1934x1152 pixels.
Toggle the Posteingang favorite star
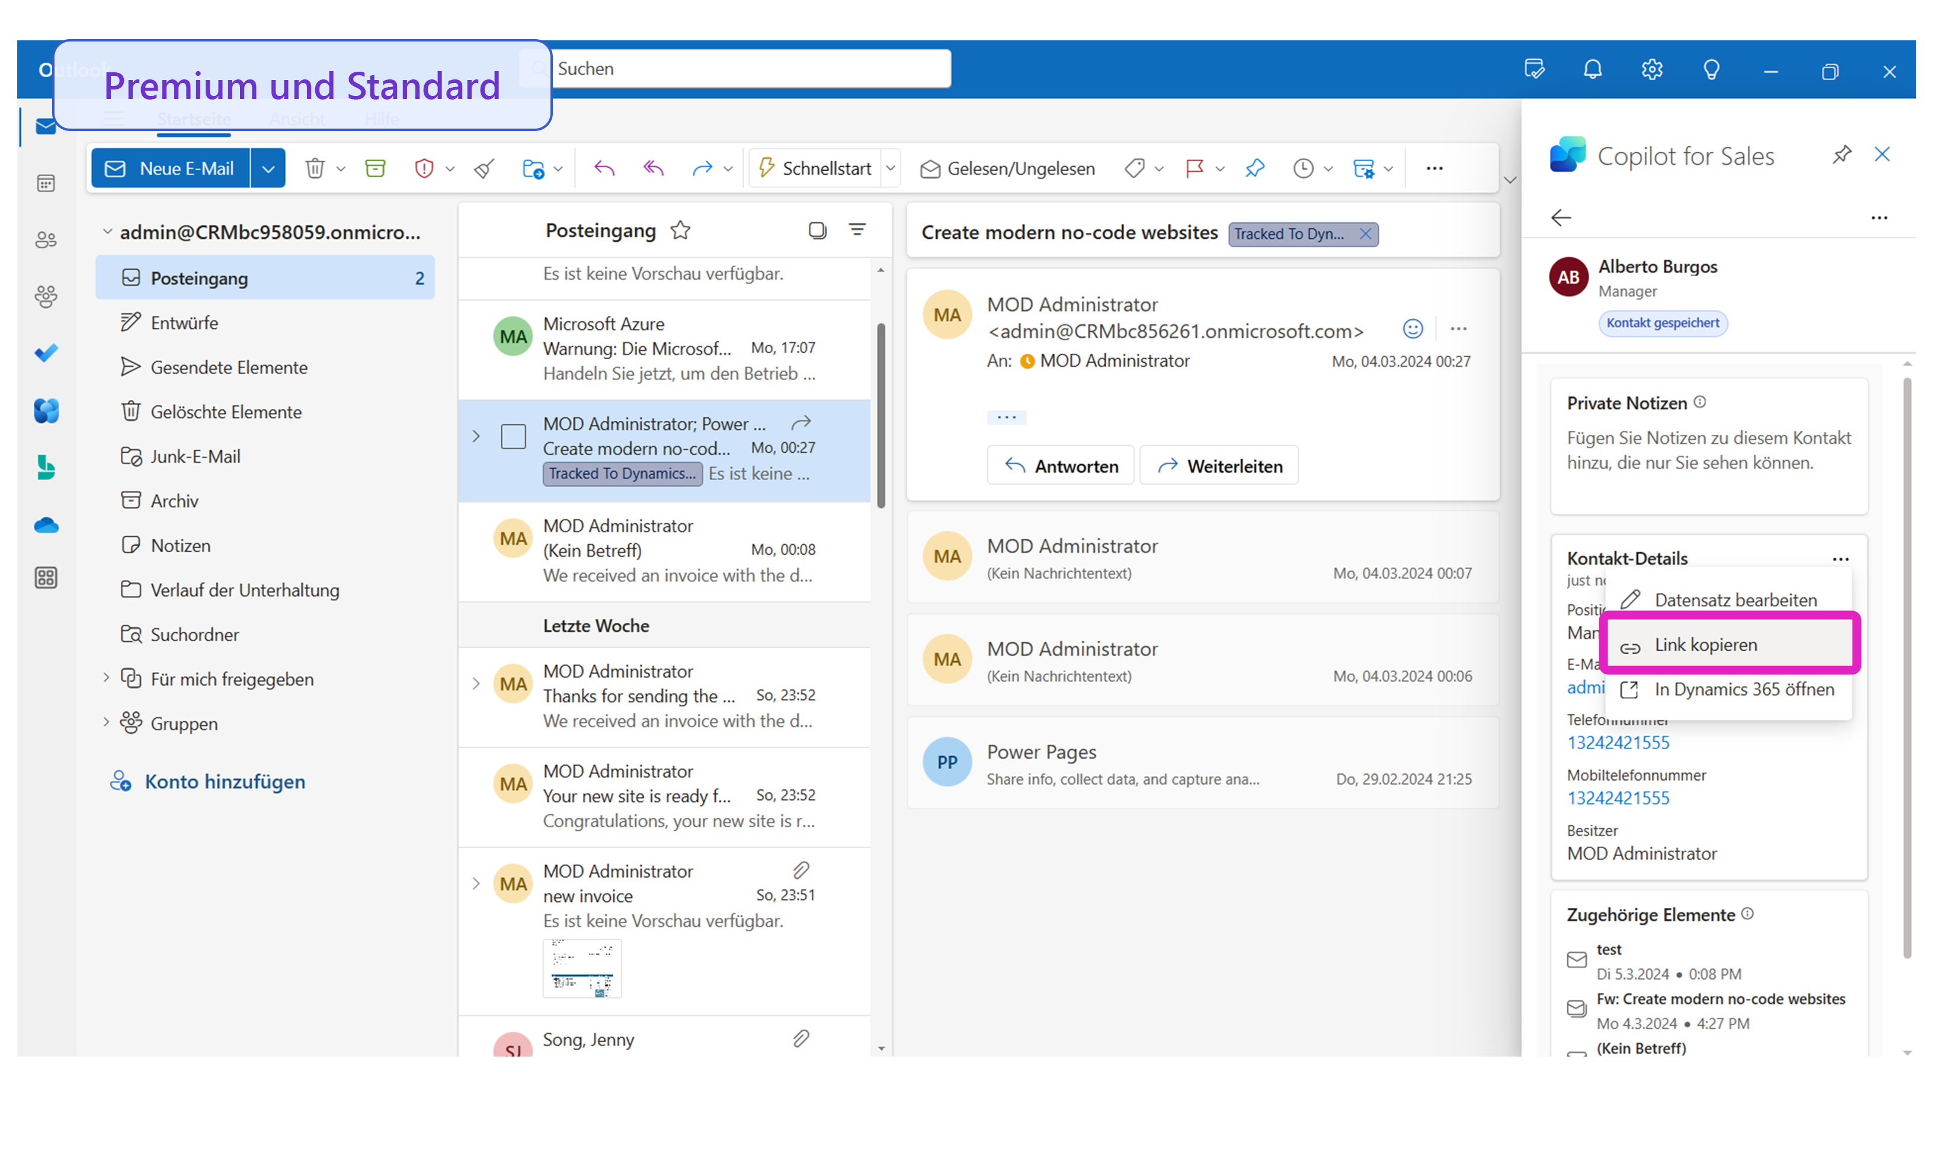click(681, 231)
